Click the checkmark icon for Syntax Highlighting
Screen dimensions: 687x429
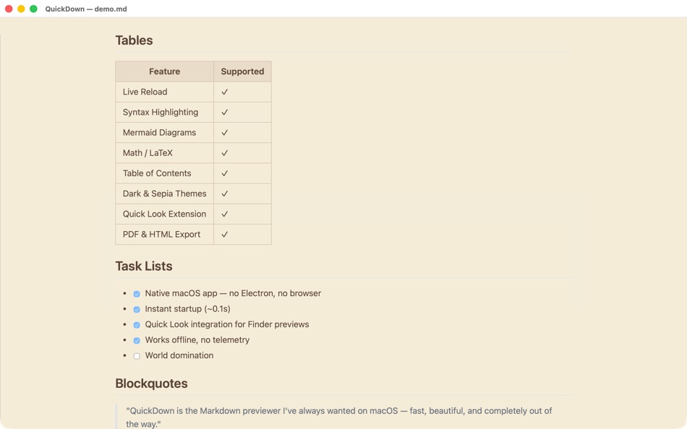224,112
